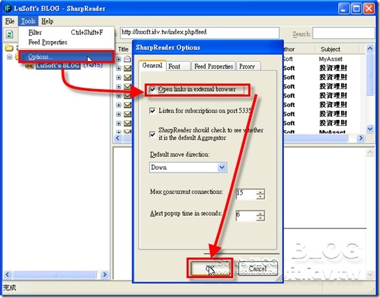Click message list scroll up arrow

pyautogui.click(x=370, y=49)
